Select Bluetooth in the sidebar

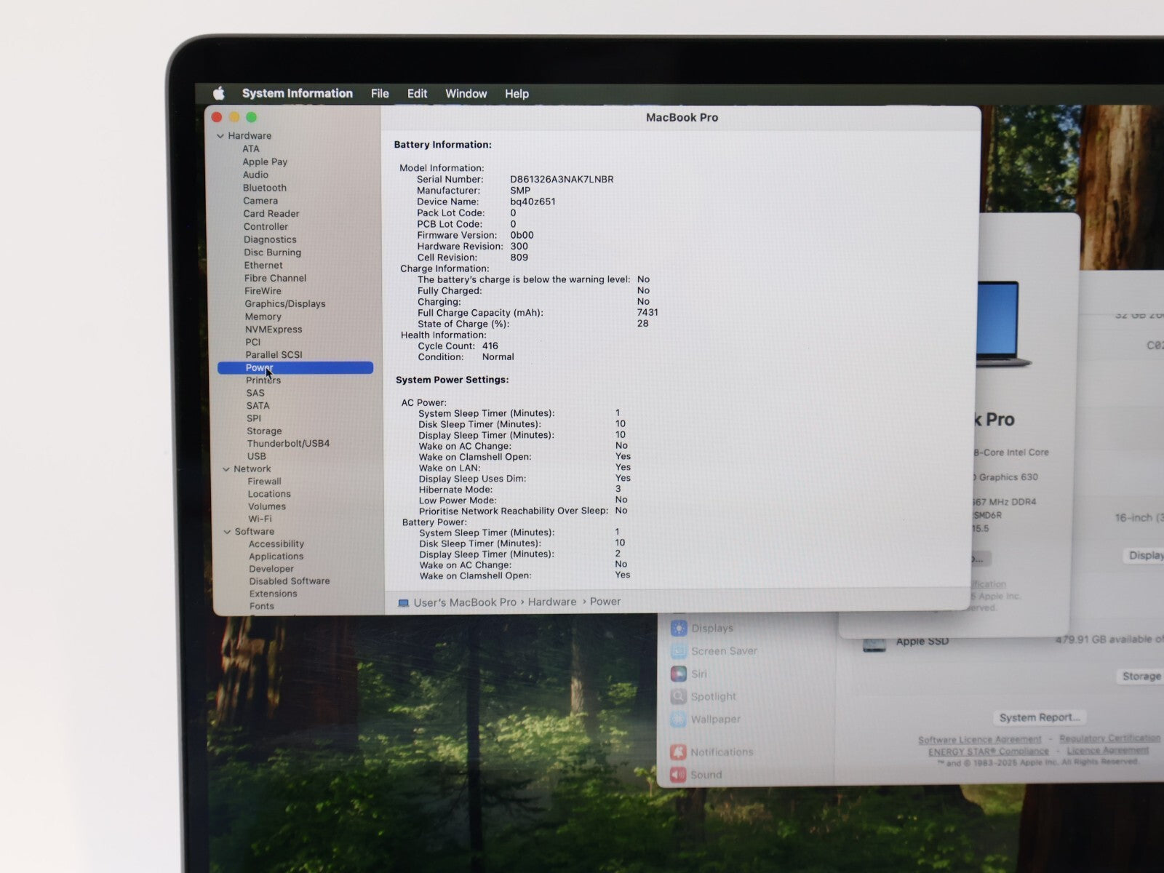pyautogui.click(x=264, y=188)
